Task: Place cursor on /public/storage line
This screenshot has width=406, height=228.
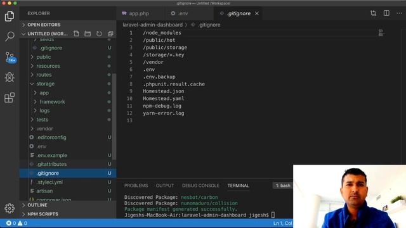Action: pyautogui.click(x=165, y=47)
